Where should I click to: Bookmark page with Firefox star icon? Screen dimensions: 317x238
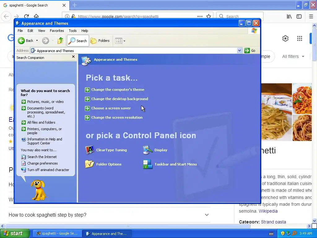click(x=209, y=16)
